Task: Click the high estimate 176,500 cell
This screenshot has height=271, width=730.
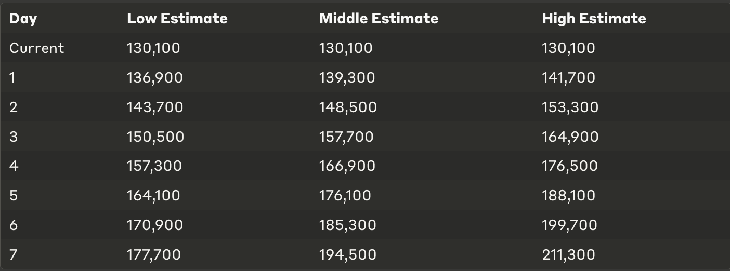Action: click(x=570, y=166)
